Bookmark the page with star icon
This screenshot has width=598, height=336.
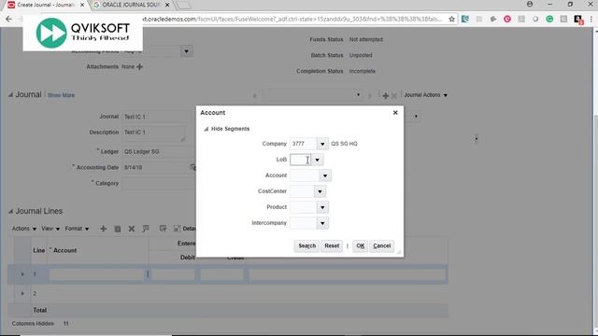[451, 19]
